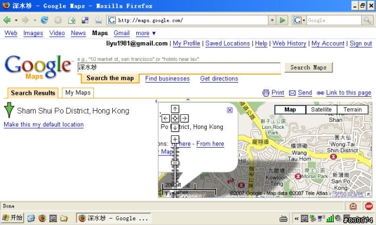
Task: Switch map view to Map
Action: (290, 110)
